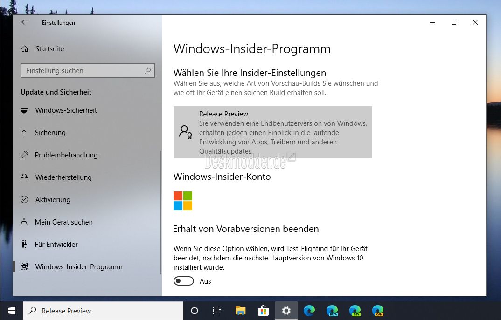
Task: Select the Windows-Insider-Programm cat icon
Action: [x=24, y=266]
